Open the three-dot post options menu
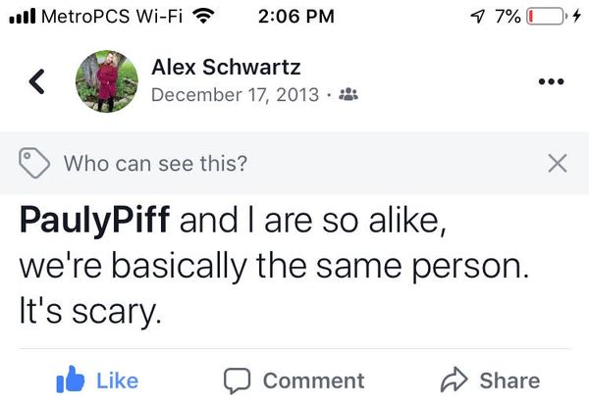 point(554,80)
